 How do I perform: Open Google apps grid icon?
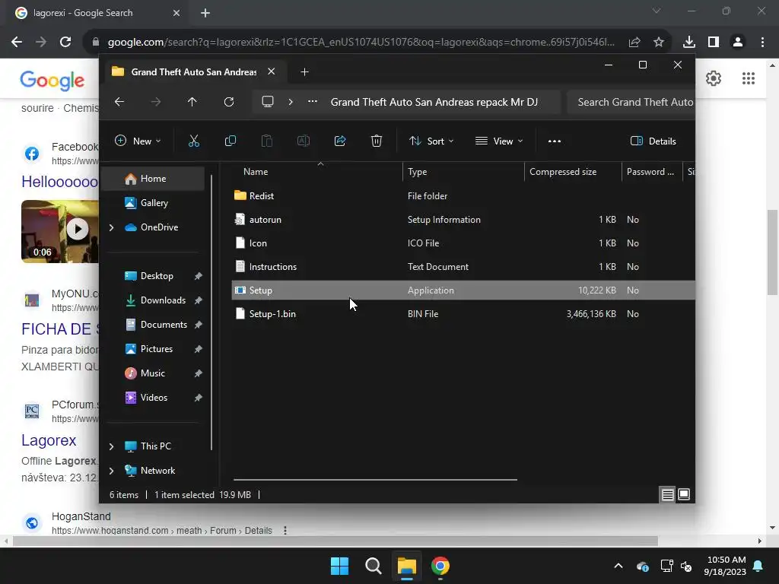[x=749, y=78]
